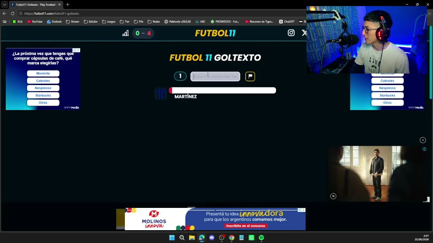The width and height of the screenshot is (433, 243).
Task: Choose Starbucks in the left coffee ad
Action: point(43,96)
